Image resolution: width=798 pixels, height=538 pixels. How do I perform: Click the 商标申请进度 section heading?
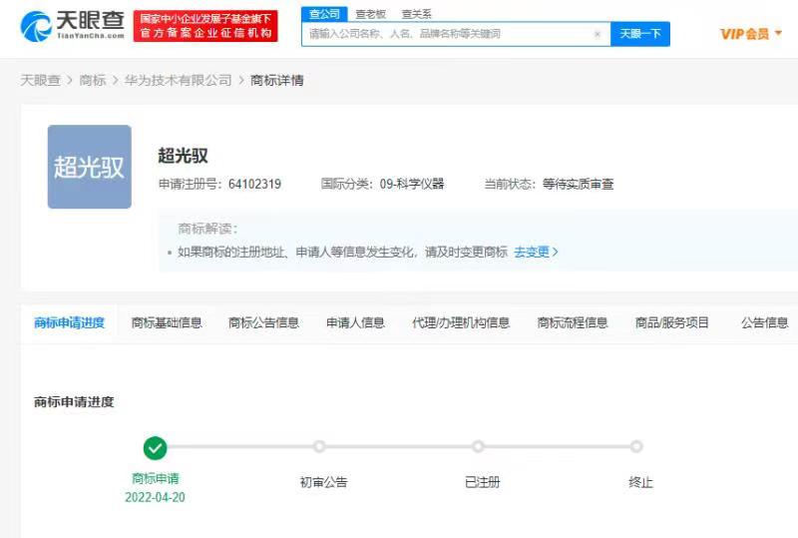pos(74,402)
